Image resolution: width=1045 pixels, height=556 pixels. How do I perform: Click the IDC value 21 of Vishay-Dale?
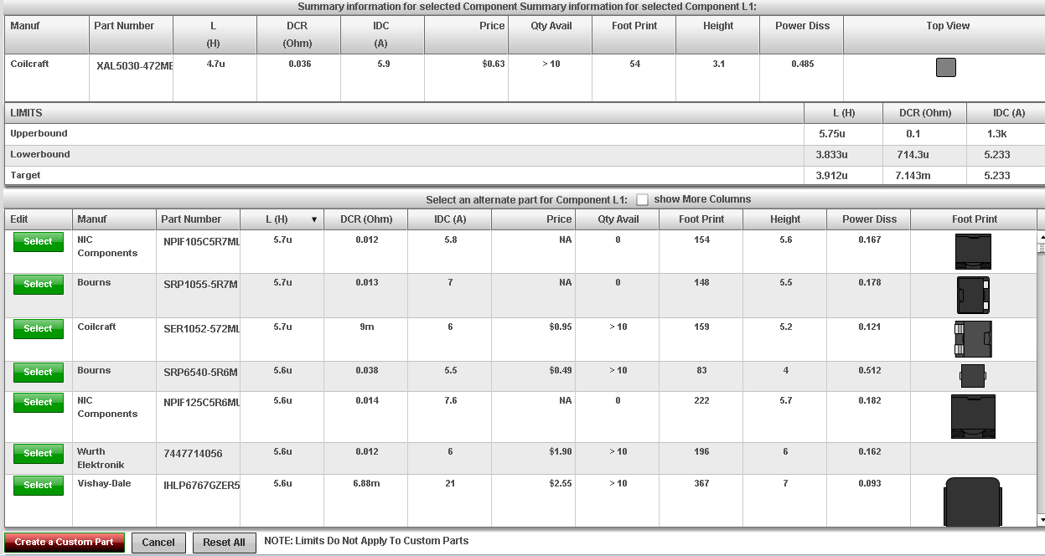coord(450,483)
